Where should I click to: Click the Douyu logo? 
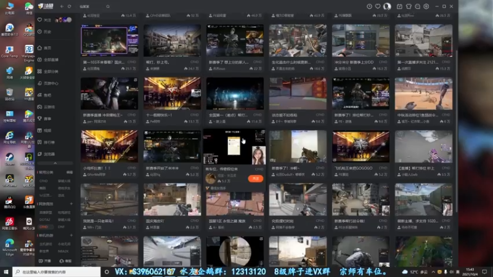[46, 6]
